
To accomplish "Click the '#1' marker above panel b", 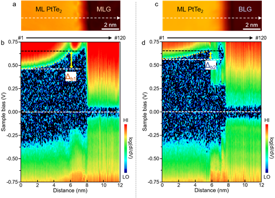I will [21, 38].
